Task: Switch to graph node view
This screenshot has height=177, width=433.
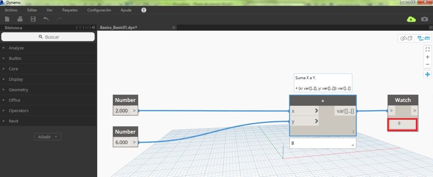Action: (423, 38)
